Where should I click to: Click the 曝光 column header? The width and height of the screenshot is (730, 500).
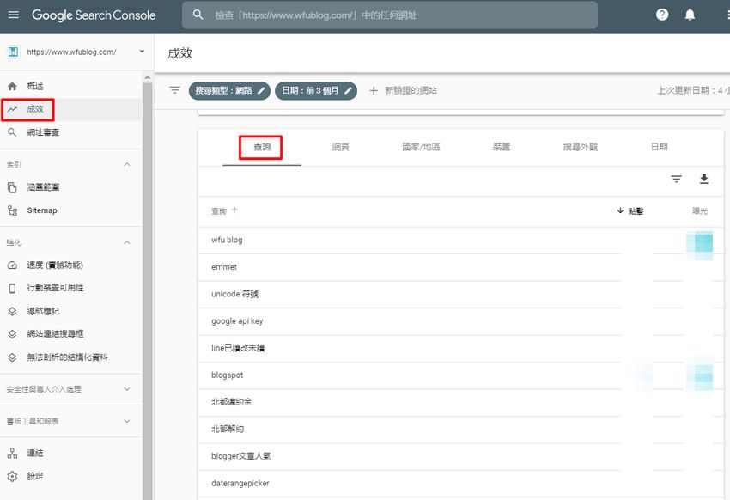point(699,210)
